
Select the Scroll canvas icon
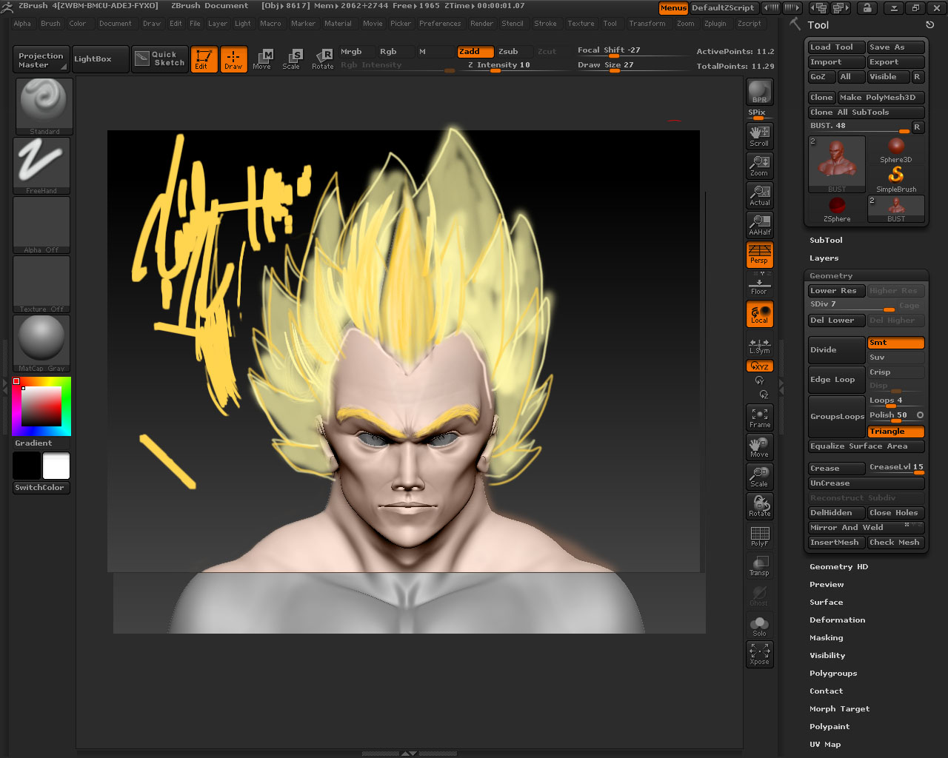pos(759,135)
